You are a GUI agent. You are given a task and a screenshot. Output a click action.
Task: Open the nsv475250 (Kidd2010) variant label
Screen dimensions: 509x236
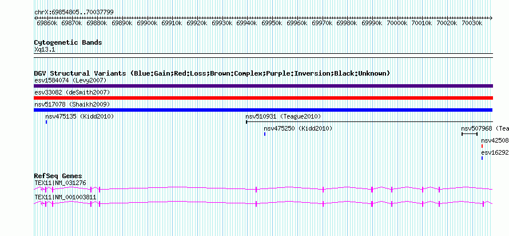298,128
